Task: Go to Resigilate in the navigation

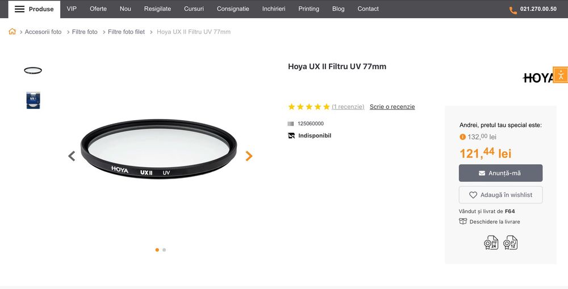Action: (157, 9)
